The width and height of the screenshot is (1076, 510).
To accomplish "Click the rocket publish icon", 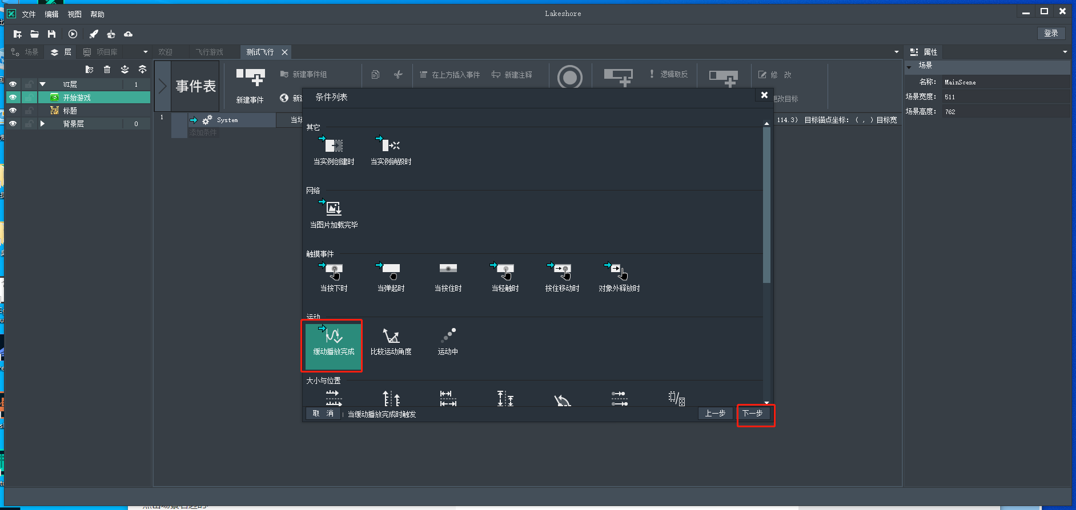I will click(94, 34).
